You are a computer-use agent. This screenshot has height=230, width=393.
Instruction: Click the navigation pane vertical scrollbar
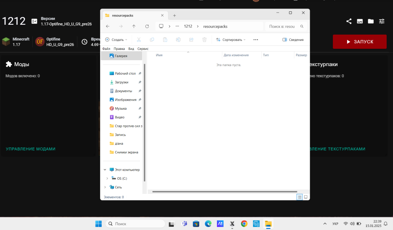click(x=145, y=123)
